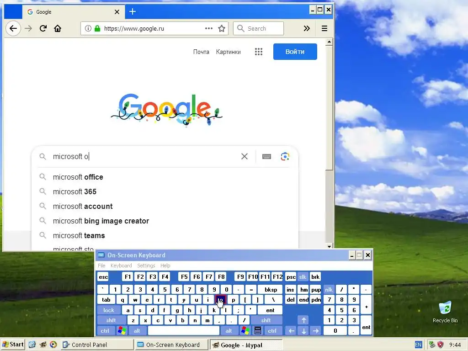Click the URL address bar text
This screenshot has height=351, width=468.
[x=134, y=28]
